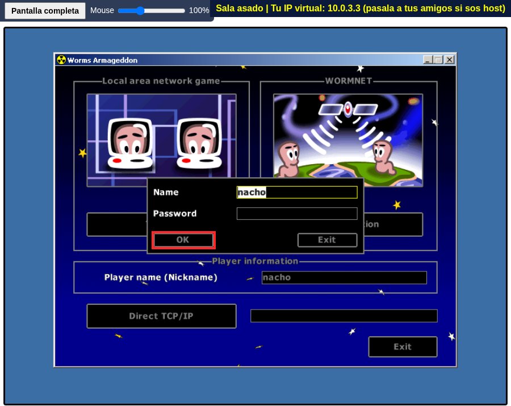The image size is (511, 406).
Task: Open the Direct TCP/IP option
Action: tap(161, 316)
